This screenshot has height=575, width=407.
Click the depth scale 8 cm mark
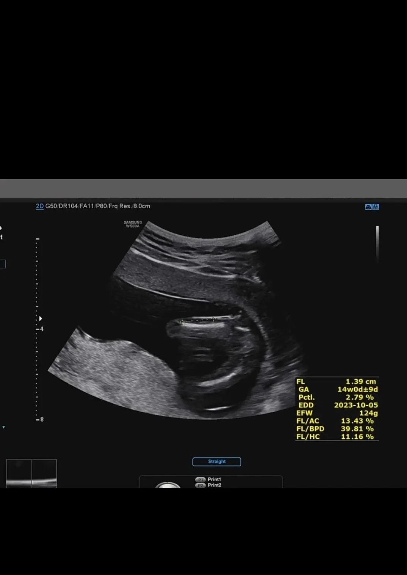40,419
